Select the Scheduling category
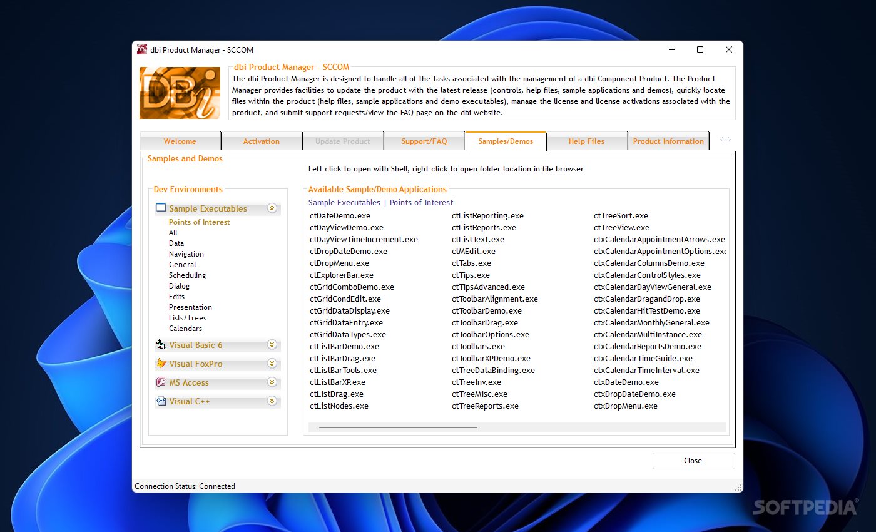Screen dimensions: 876x532 187,275
